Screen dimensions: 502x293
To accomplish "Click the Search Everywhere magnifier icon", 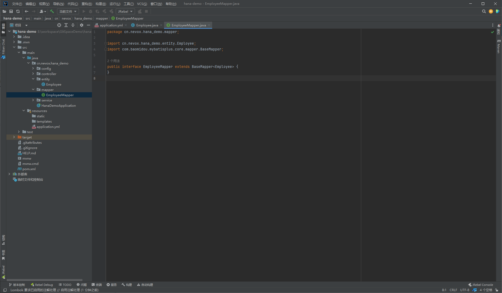I will pyautogui.click(x=484, y=11).
